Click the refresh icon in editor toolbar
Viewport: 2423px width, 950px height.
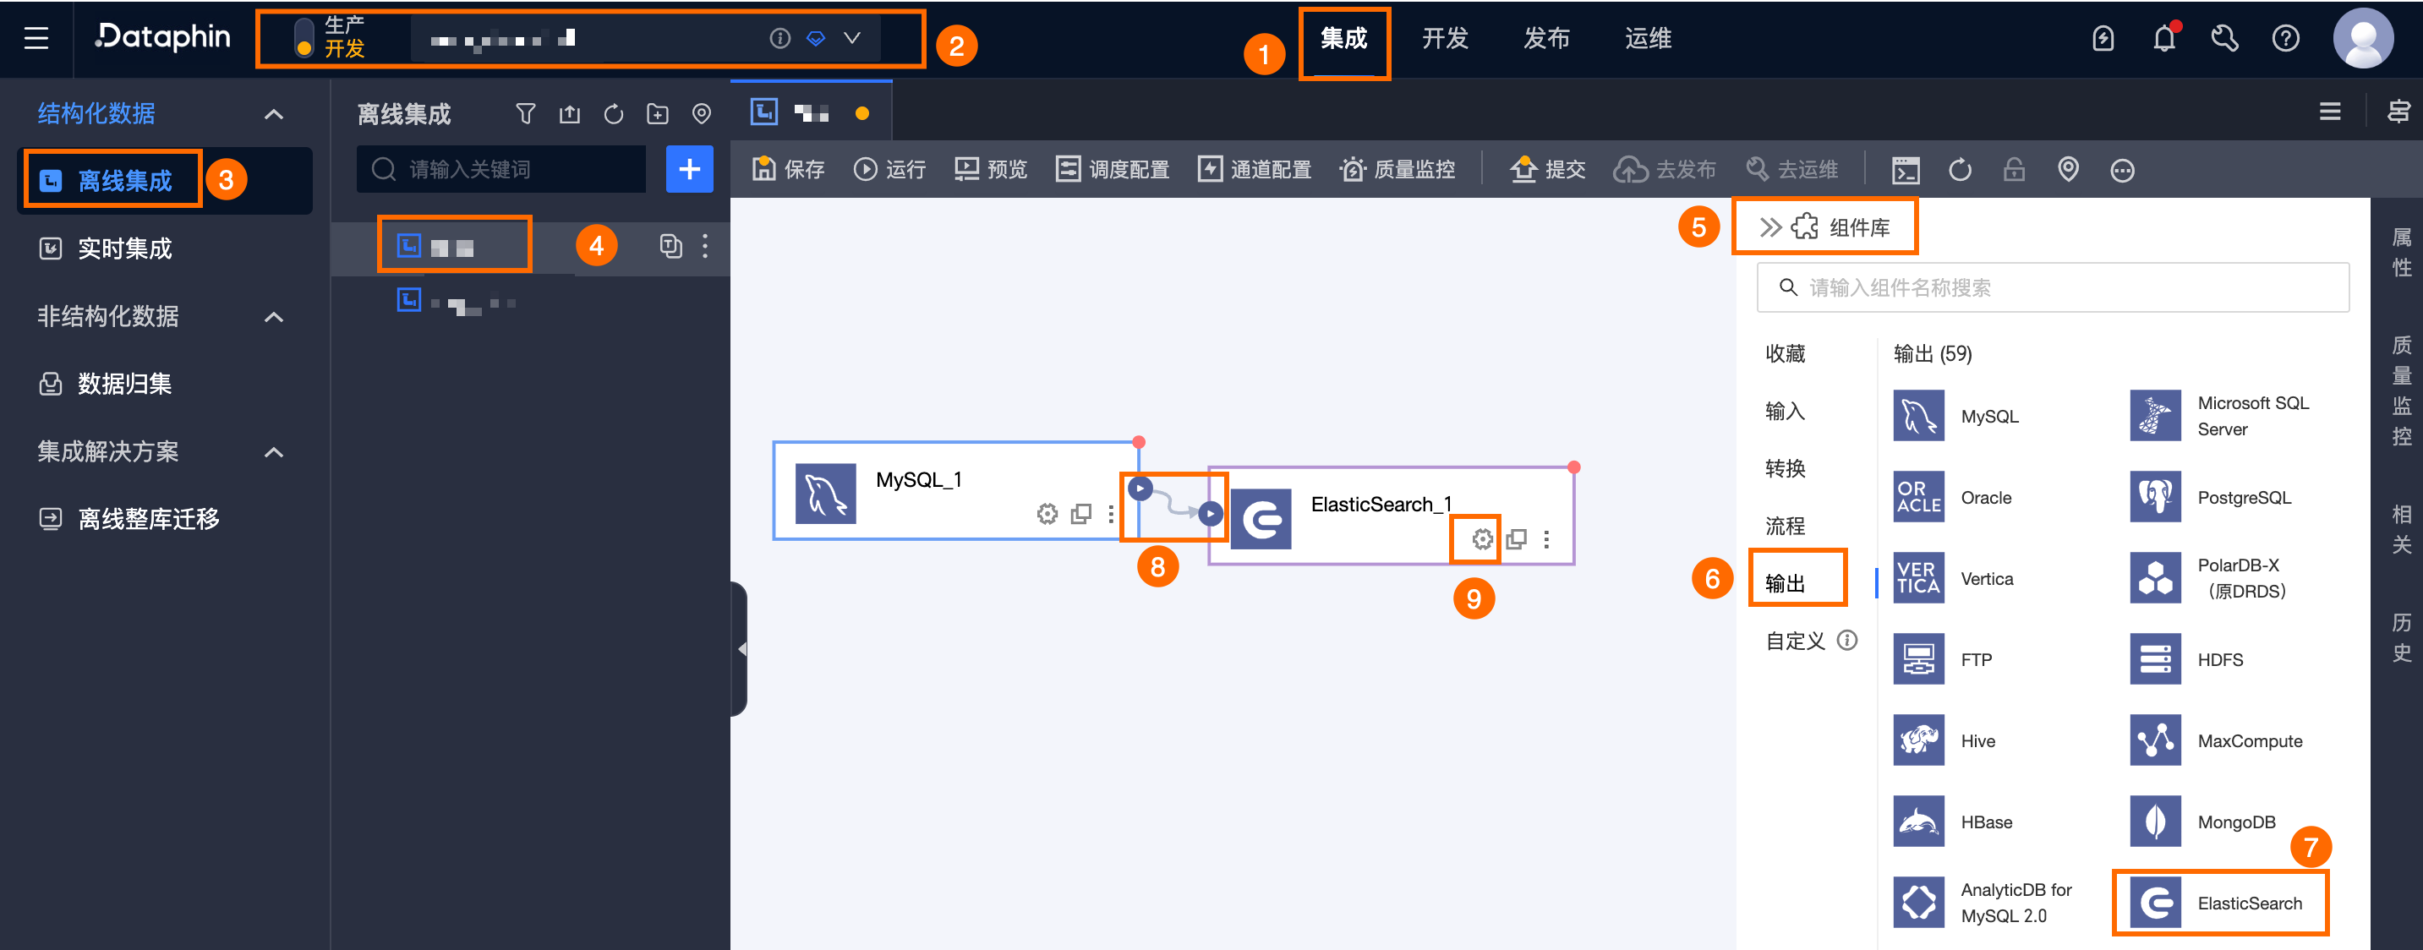[1961, 170]
